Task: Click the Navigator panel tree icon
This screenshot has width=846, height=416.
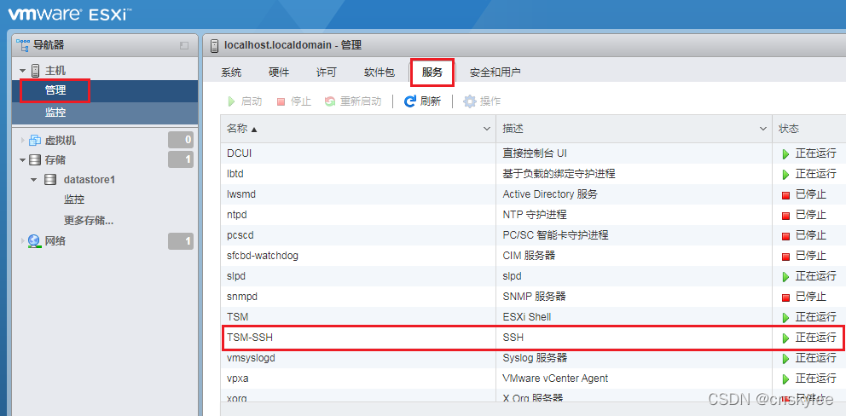Action: (x=23, y=45)
